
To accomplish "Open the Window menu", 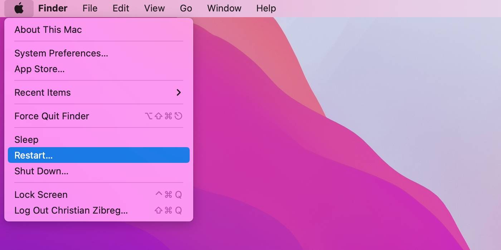I will (224, 8).
